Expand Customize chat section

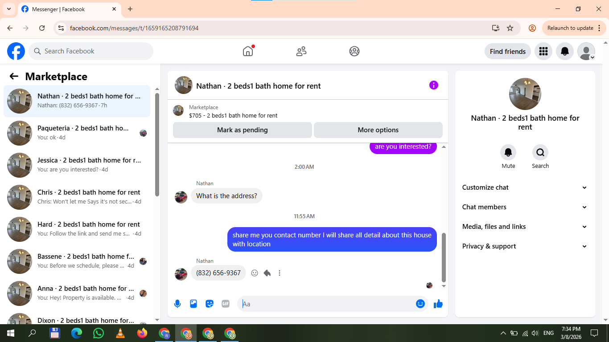point(525,187)
